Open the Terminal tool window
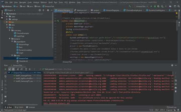This screenshot has height=112, width=181. 30,107
